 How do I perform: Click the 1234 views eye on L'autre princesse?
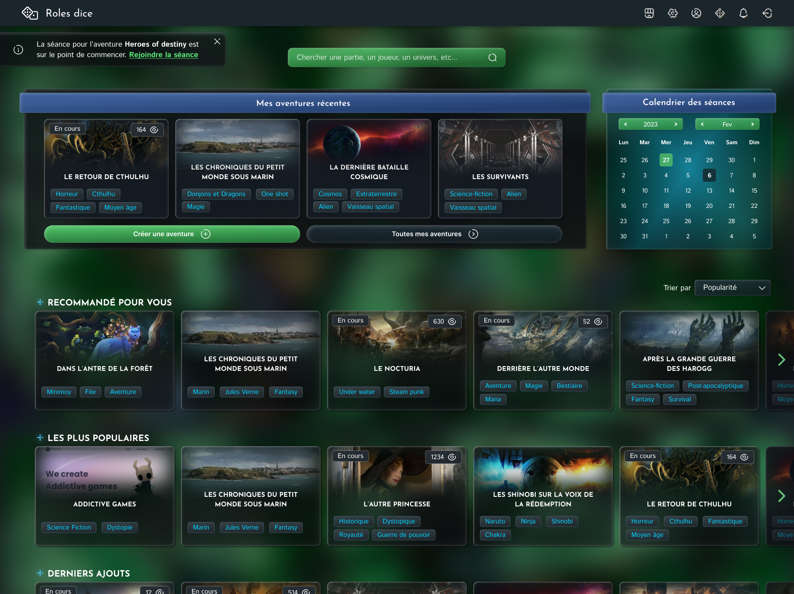coord(452,457)
